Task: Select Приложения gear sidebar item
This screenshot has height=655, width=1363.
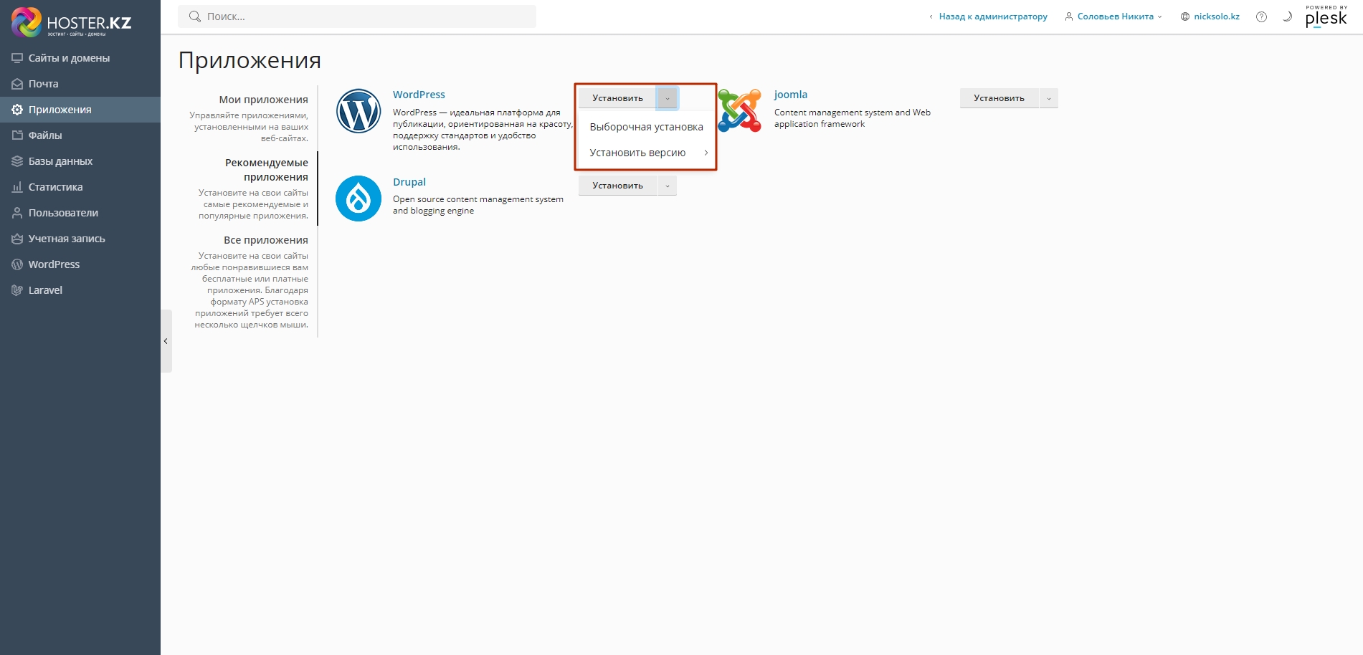Action: [80, 110]
